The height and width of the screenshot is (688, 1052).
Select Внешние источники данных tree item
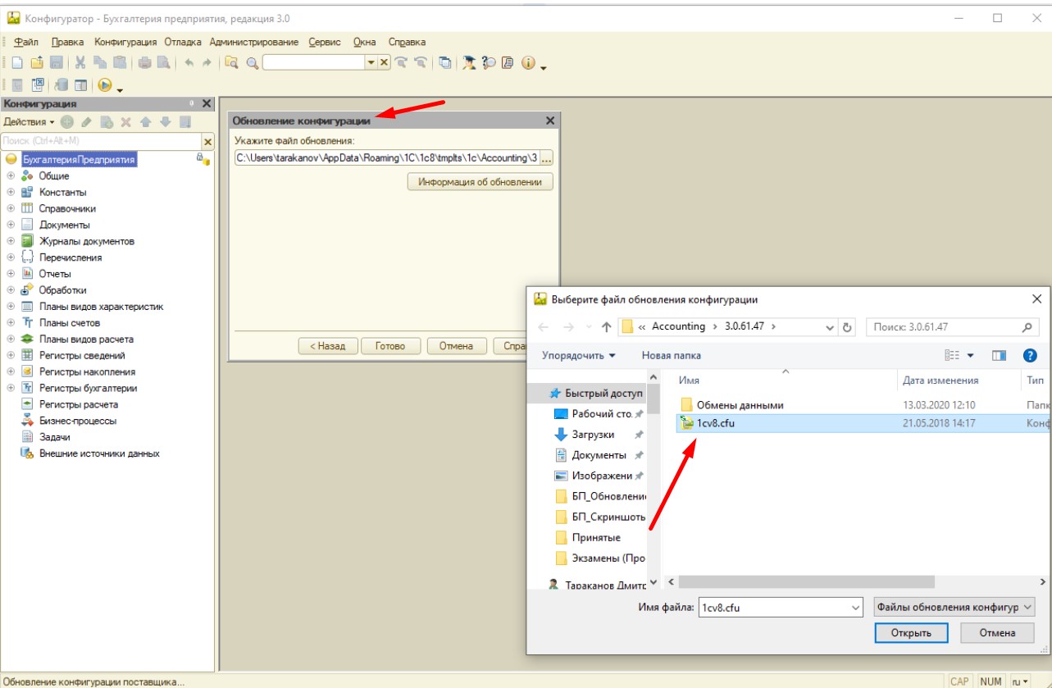tap(99, 453)
